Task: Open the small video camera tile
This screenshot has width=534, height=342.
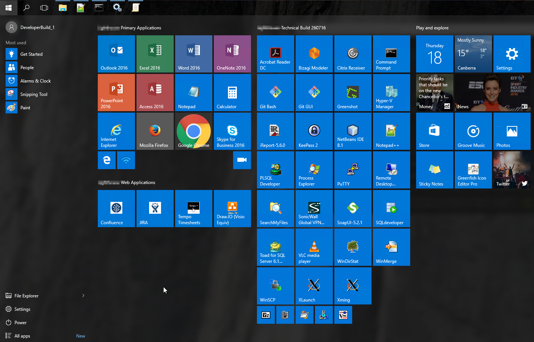Action: [242, 160]
